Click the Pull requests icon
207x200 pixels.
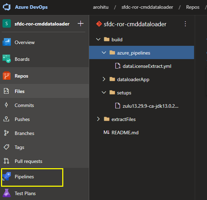pyautogui.click(x=6, y=161)
